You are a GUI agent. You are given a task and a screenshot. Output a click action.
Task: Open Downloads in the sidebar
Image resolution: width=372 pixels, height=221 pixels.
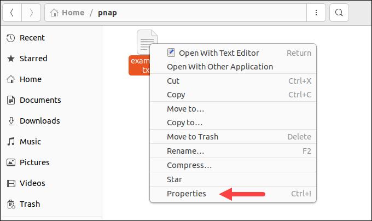click(39, 121)
